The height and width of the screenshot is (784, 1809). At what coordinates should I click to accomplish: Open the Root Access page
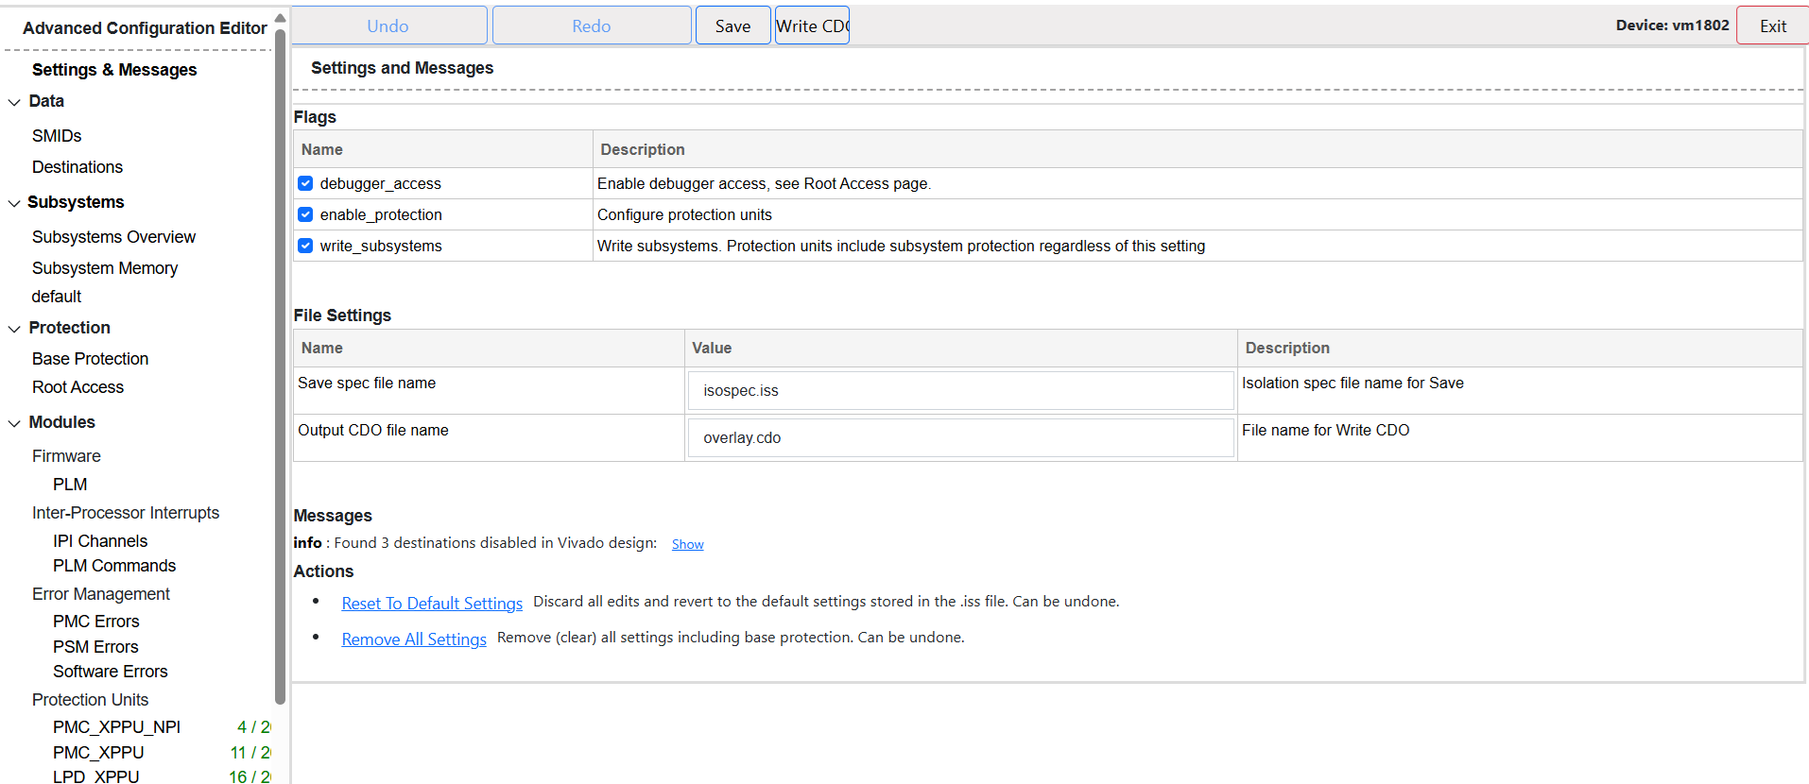pyautogui.click(x=78, y=387)
